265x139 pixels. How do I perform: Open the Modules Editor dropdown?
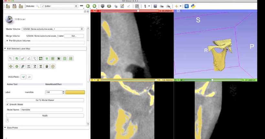(59, 6)
